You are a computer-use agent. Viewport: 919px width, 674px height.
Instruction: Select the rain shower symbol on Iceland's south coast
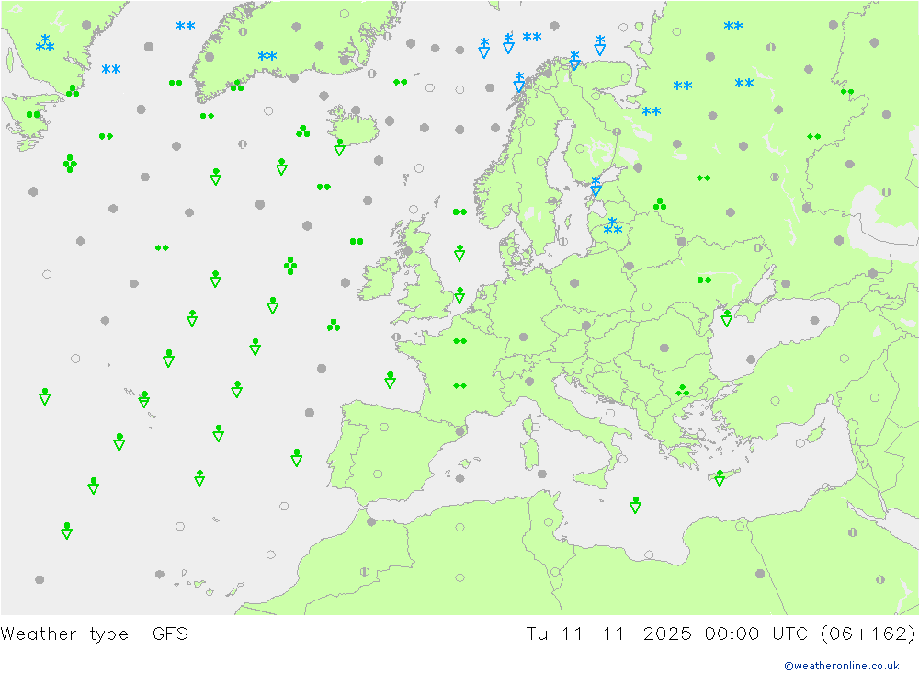pos(339,147)
